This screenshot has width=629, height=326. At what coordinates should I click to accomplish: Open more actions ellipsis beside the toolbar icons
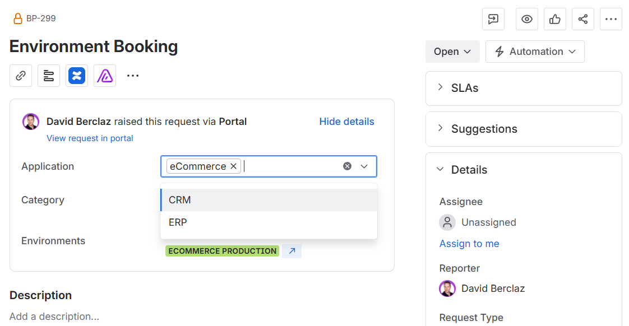[x=133, y=76]
